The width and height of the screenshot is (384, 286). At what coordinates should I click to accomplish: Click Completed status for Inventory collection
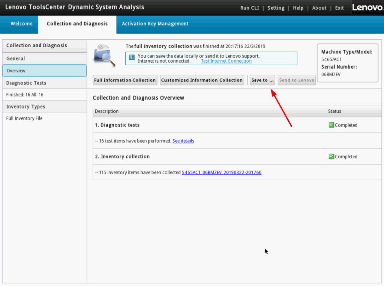click(346, 156)
